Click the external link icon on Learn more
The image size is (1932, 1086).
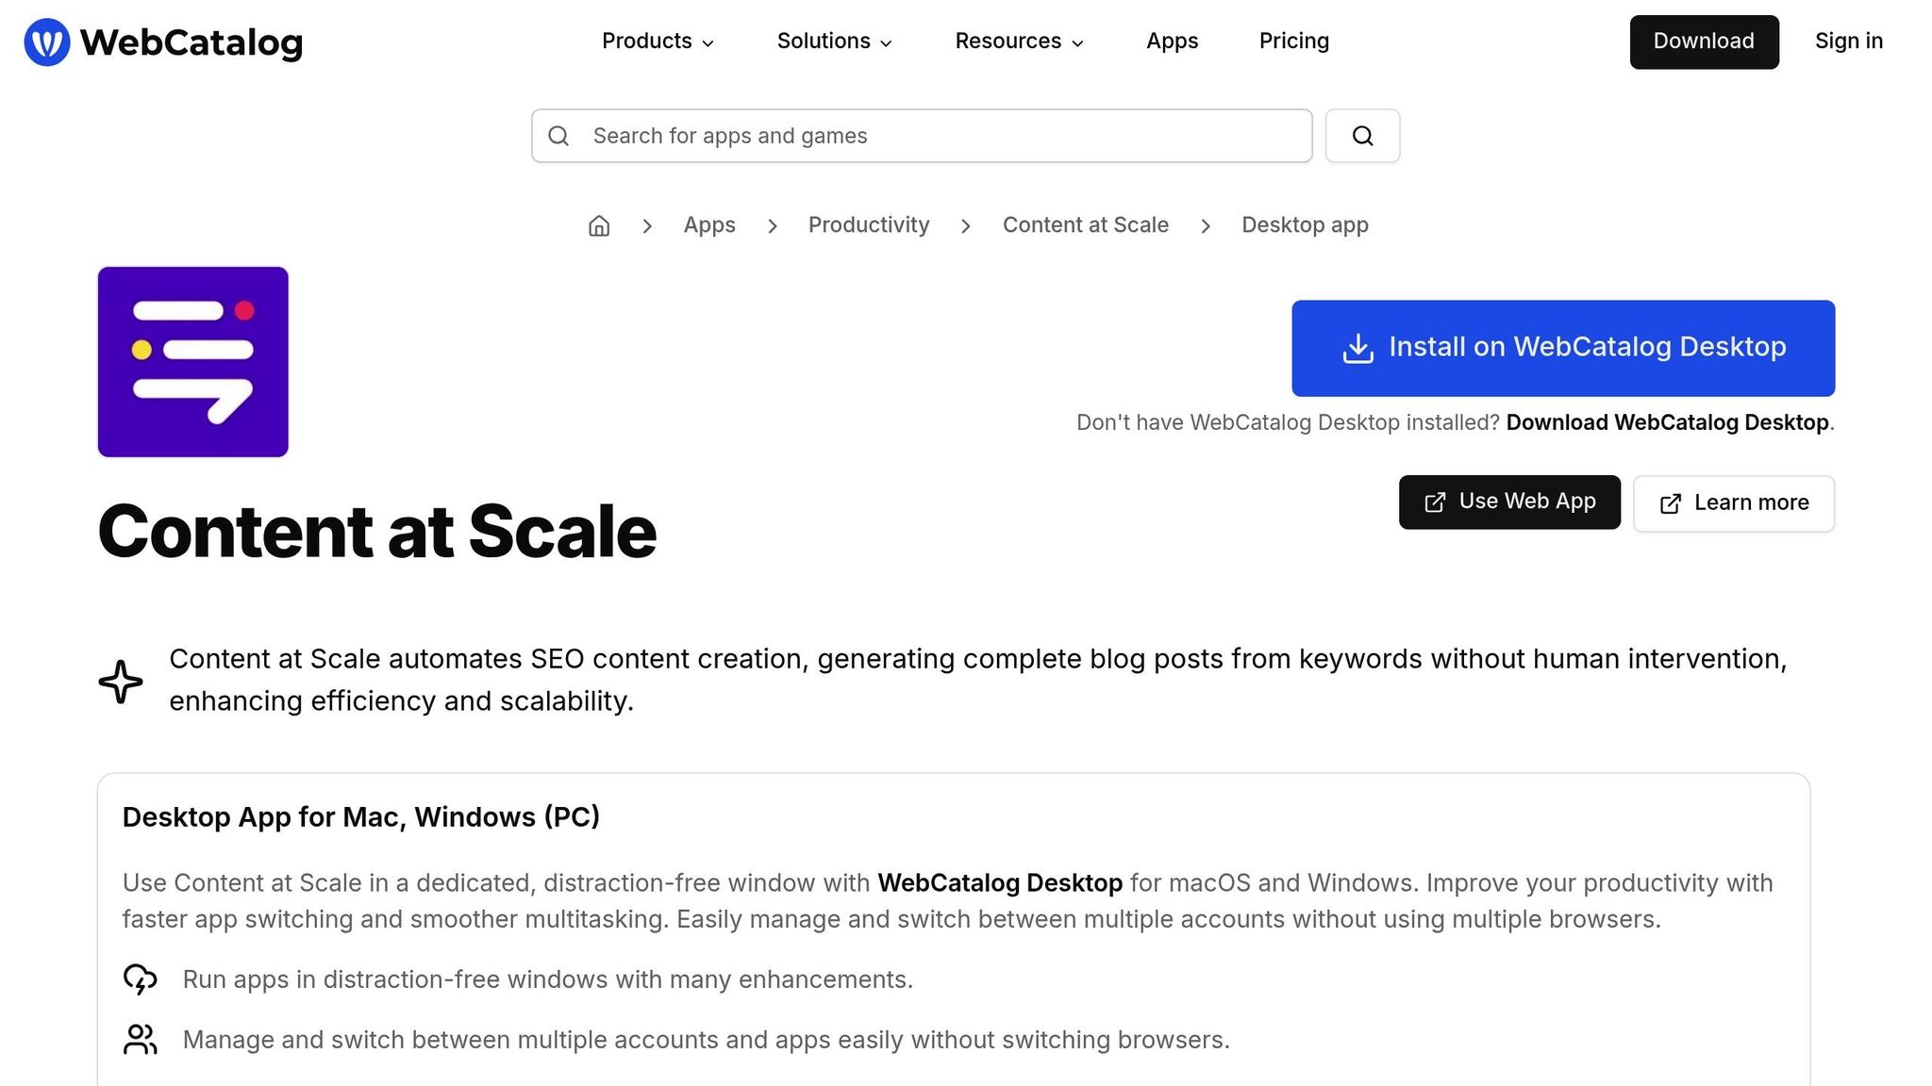(x=1672, y=503)
